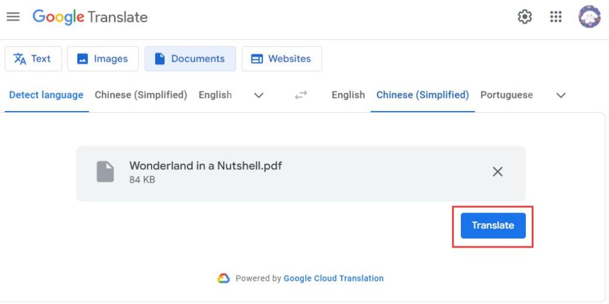The height and width of the screenshot is (304, 609).
Task: Click the uploaded PDF document file icon
Action: point(105,172)
